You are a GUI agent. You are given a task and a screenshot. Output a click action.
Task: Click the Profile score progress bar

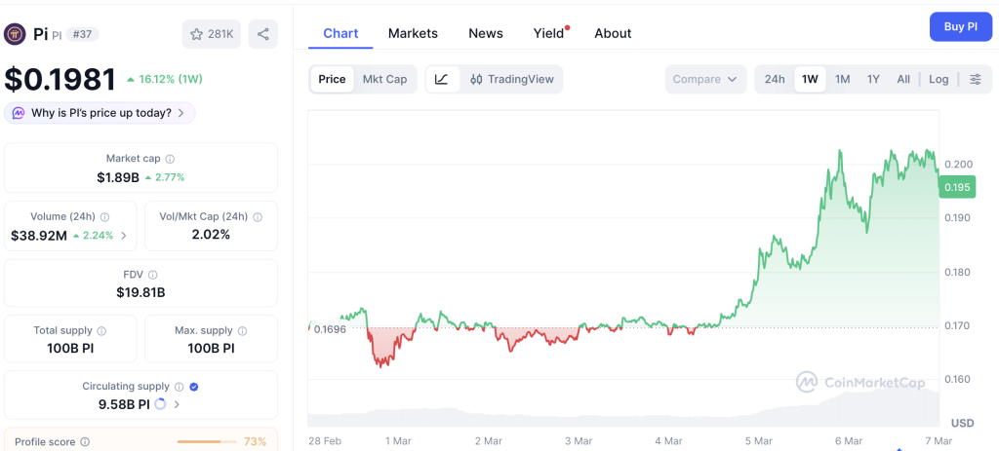[x=207, y=441]
